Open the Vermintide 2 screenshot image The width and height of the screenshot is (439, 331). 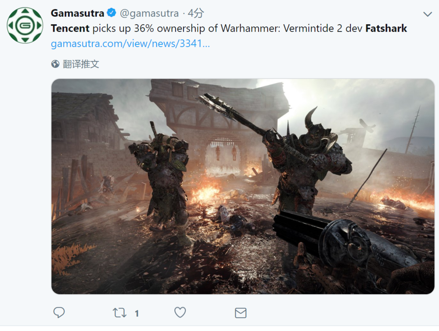pos(243,186)
